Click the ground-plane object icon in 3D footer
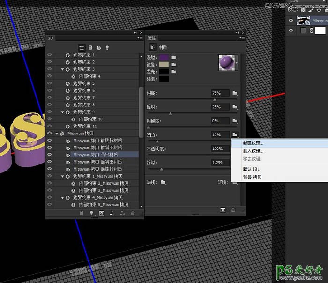This screenshot has width=328, height=283. [x=112, y=213]
